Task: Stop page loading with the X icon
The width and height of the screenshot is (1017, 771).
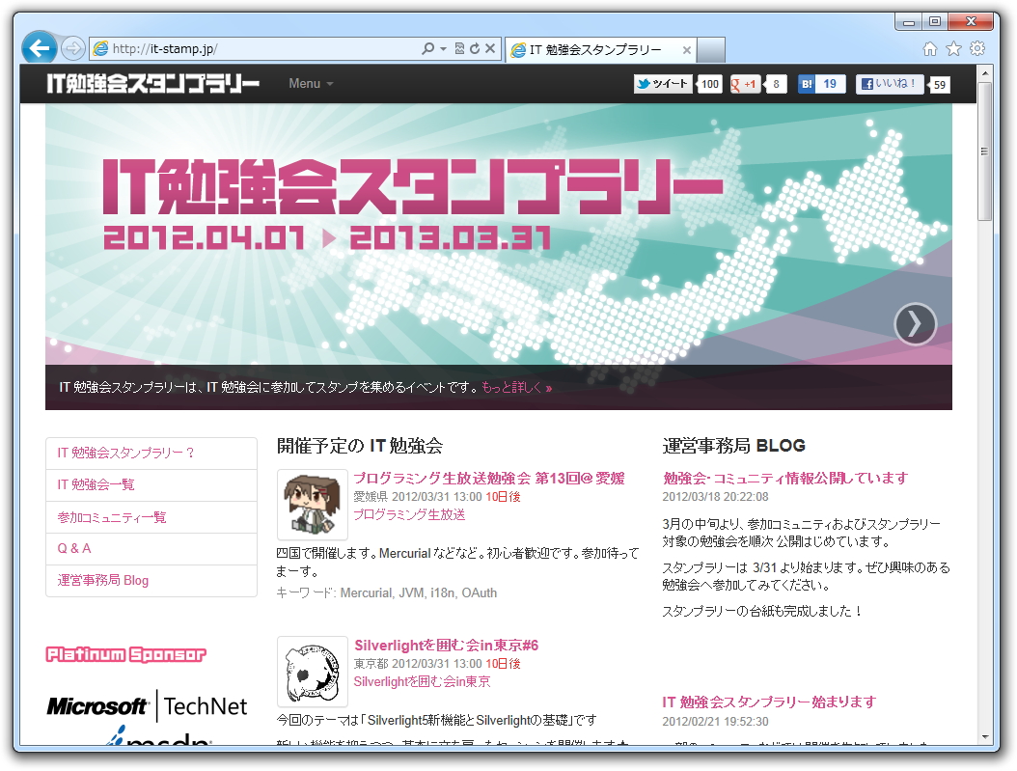Action: point(490,49)
